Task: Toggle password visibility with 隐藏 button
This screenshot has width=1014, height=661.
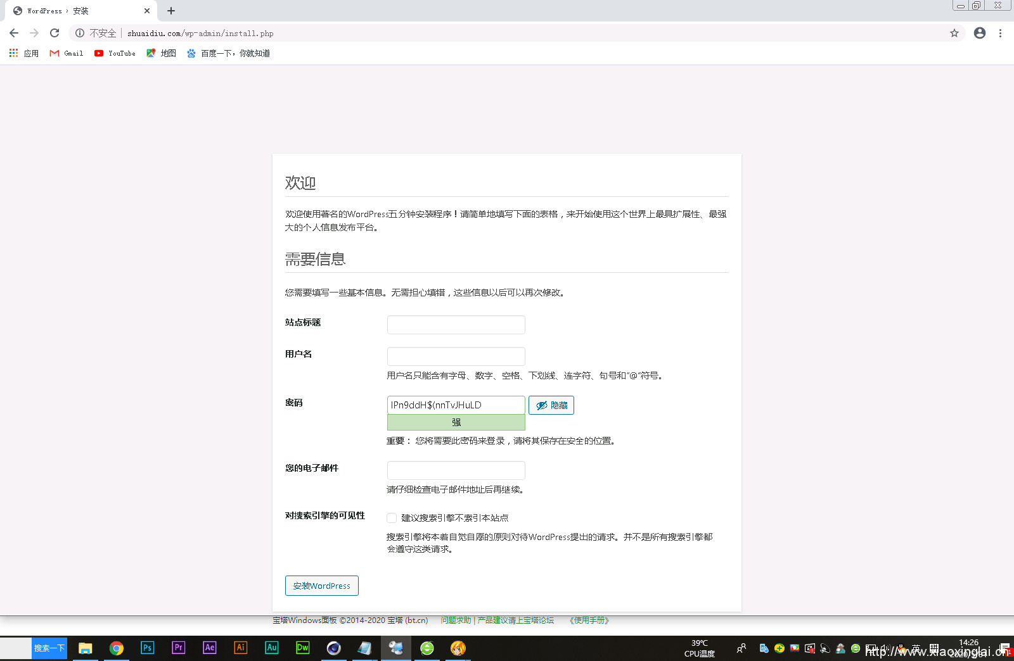Action: [551, 405]
